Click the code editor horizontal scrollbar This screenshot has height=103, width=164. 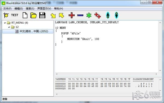coord(107,74)
